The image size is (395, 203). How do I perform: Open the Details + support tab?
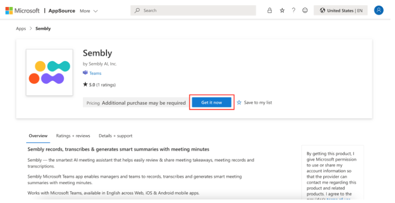115,136
